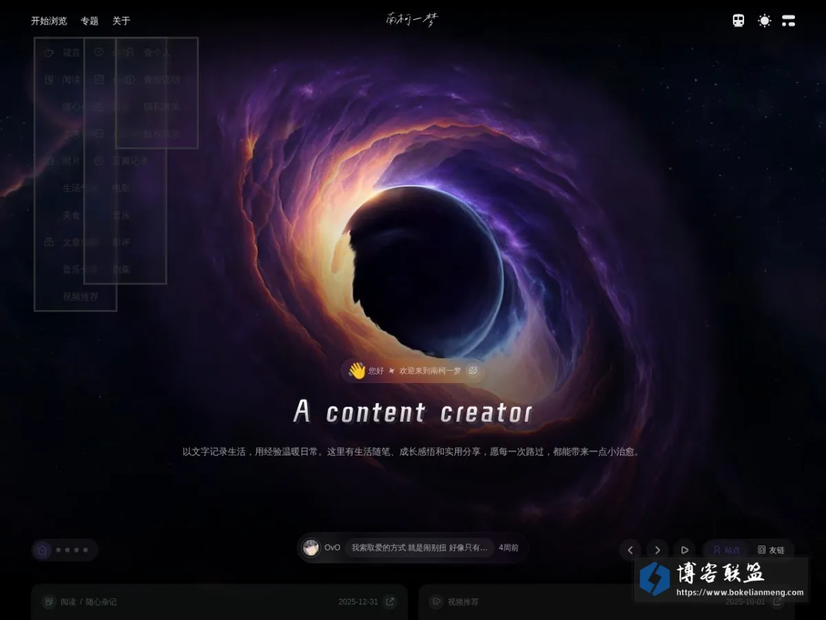826x620 pixels.
Task: Switch to the 友链 tab
Action: [771, 550]
